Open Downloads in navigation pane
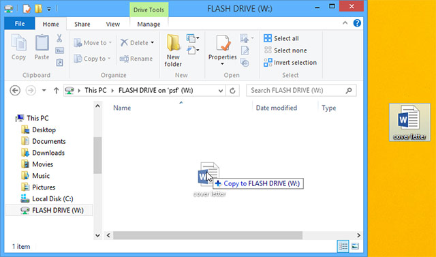436x257 pixels. click(43, 153)
